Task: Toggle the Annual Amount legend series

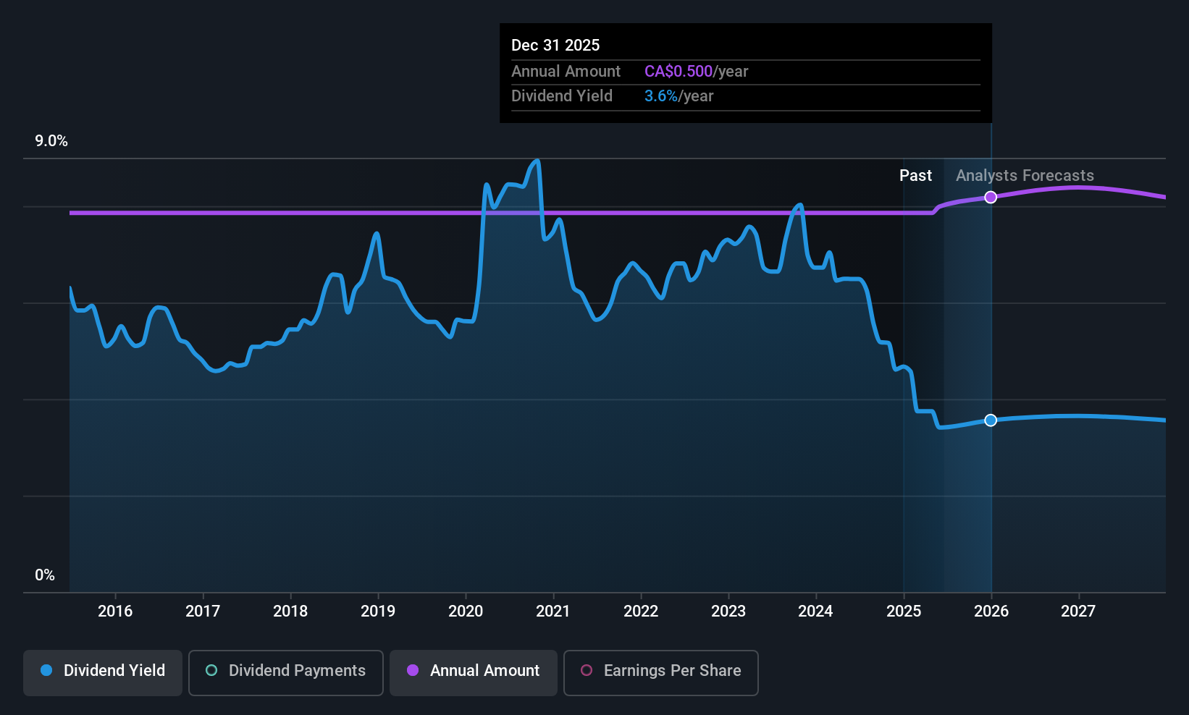Action: tap(474, 672)
